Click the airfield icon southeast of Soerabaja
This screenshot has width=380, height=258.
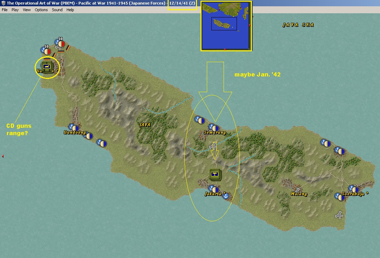coord(339,215)
